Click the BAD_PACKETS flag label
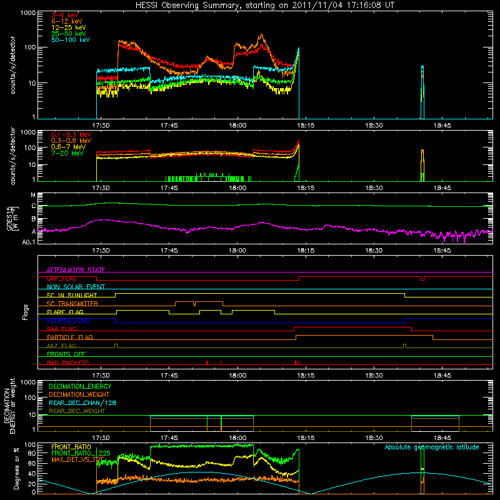 68,362
